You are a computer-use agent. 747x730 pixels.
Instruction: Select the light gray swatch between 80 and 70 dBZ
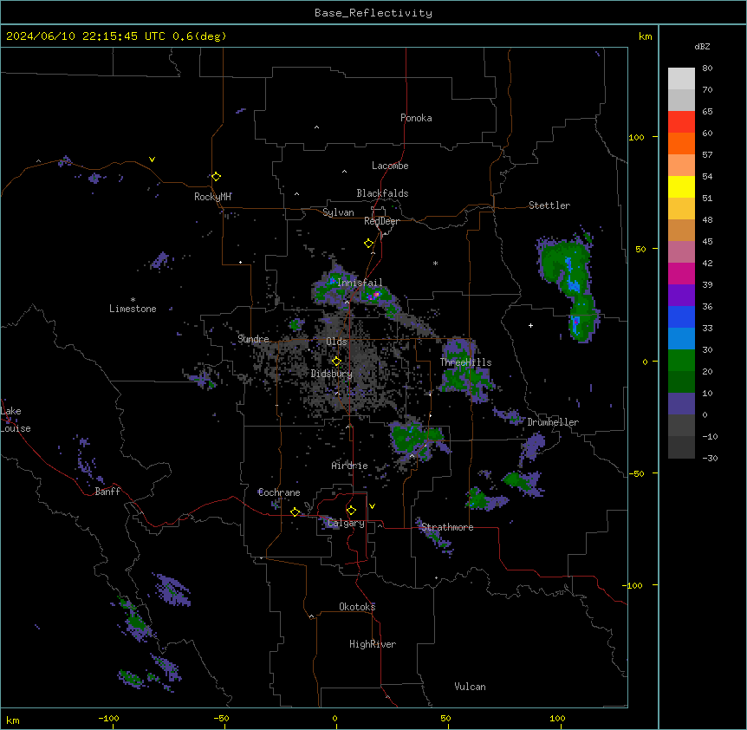(x=681, y=79)
